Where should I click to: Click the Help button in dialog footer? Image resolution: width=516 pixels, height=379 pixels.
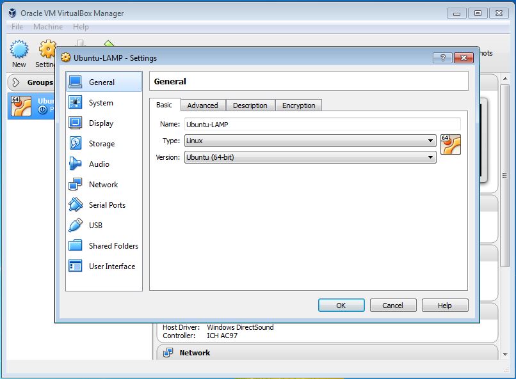pos(445,305)
